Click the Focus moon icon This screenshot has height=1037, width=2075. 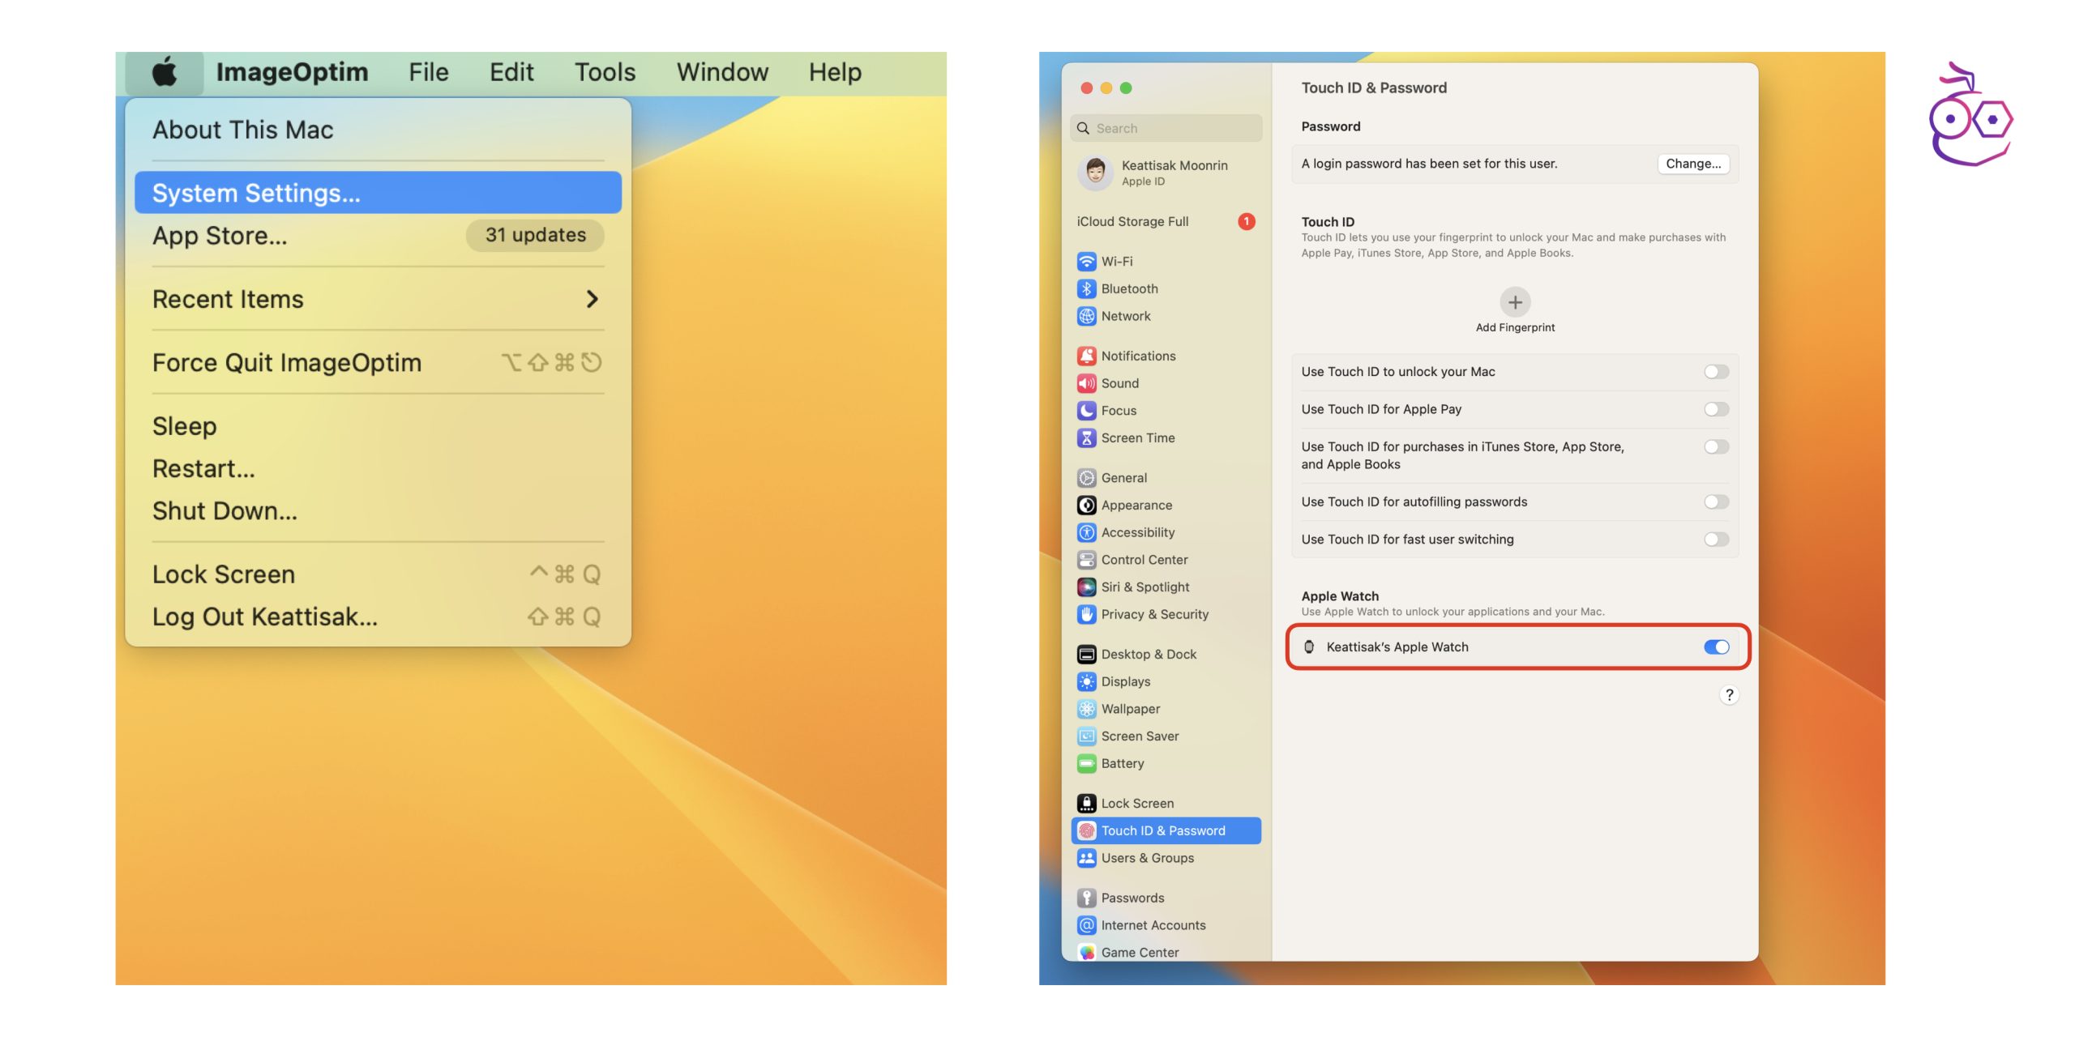pyautogui.click(x=1086, y=411)
